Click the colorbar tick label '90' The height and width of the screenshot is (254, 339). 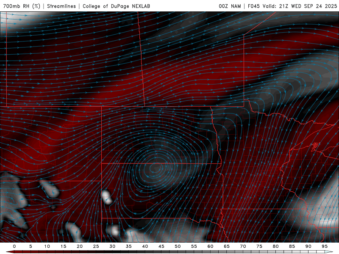pyautogui.click(x=308, y=246)
